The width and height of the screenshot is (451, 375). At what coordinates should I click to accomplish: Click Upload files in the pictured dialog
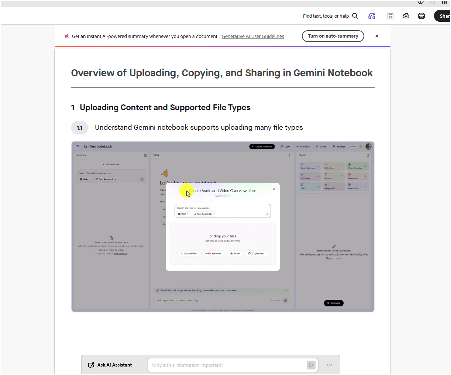click(x=189, y=254)
